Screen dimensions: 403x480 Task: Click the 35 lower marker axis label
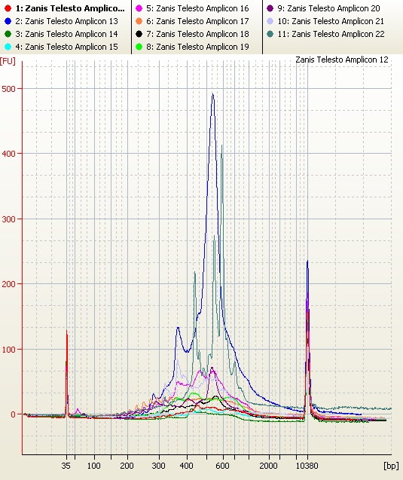[x=66, y=466]
